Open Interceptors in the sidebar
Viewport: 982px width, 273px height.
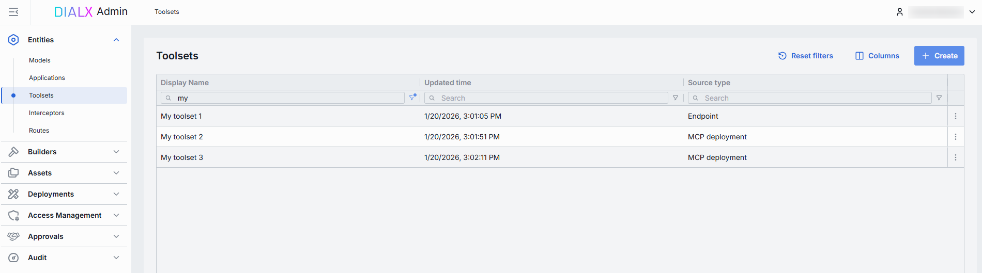pyautogui.click(x=47, y=113)
